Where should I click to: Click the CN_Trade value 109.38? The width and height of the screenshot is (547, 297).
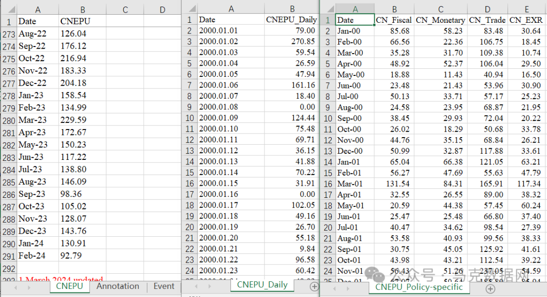click(x=487, y=53)
